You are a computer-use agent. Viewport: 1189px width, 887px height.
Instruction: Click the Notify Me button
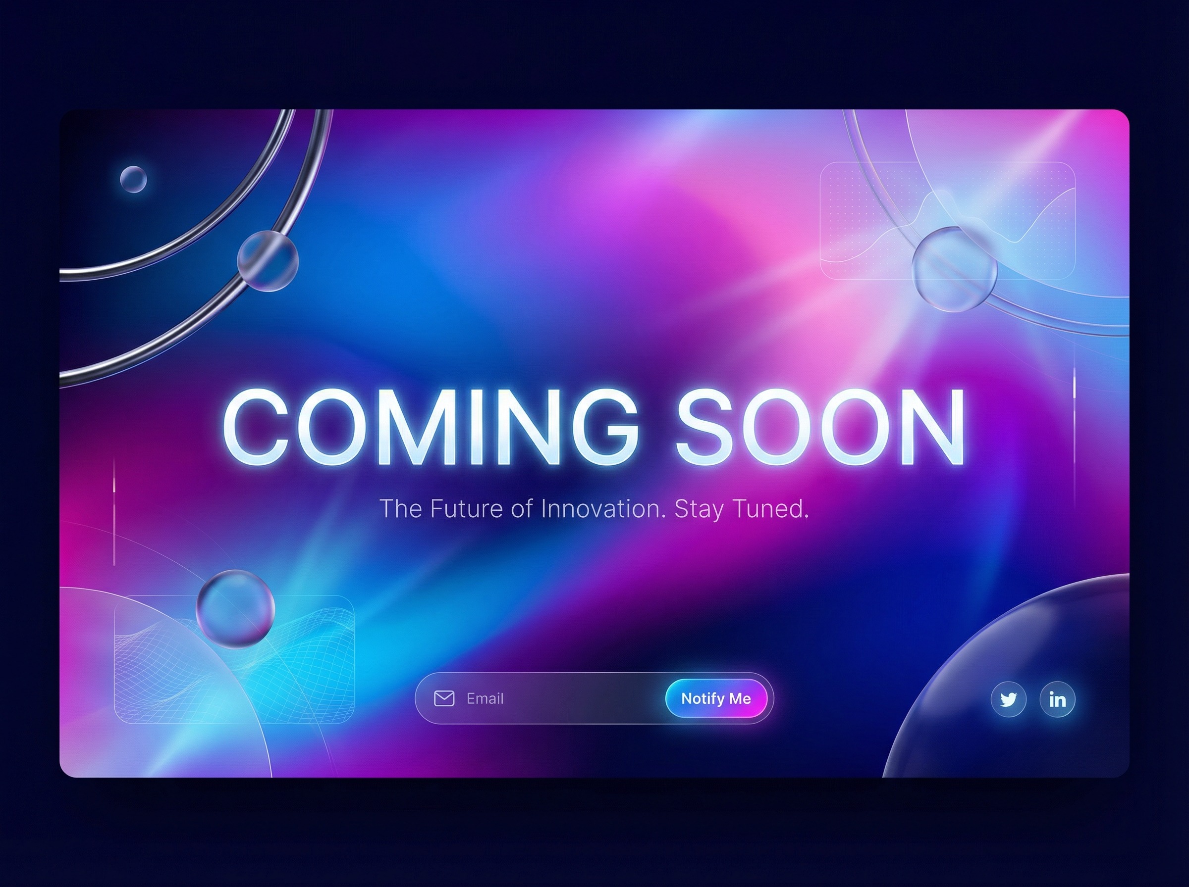pos(716,698)
